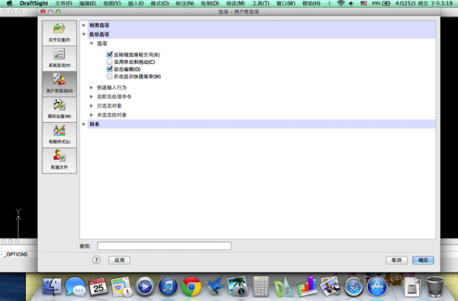Click the 确定 OK button
The width and height of the screenshot is (458, 301).
click(423, 260)
